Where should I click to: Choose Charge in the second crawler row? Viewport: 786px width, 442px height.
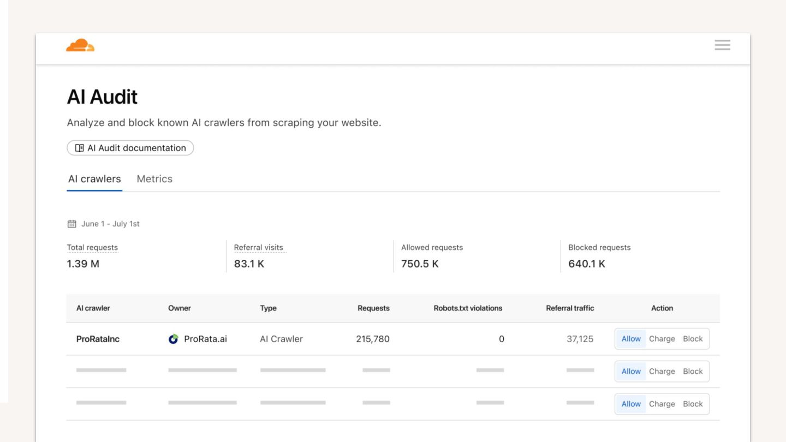[662, 372]
